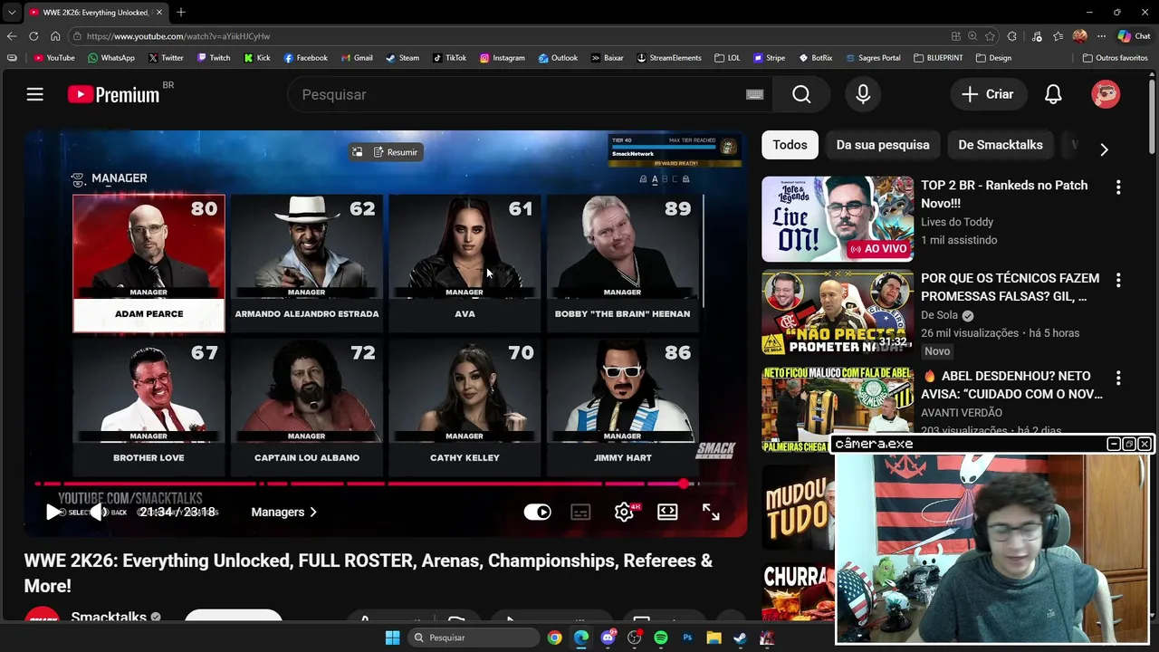Viewport: 1159px width, 652px height.
Task: Open options for ABEL DESDENHOU video
Action: 1118,378
